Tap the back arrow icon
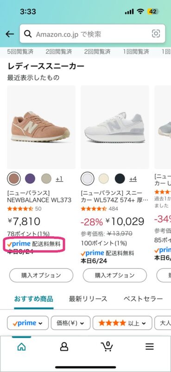171x372 pixels. (x=10, y=34)
